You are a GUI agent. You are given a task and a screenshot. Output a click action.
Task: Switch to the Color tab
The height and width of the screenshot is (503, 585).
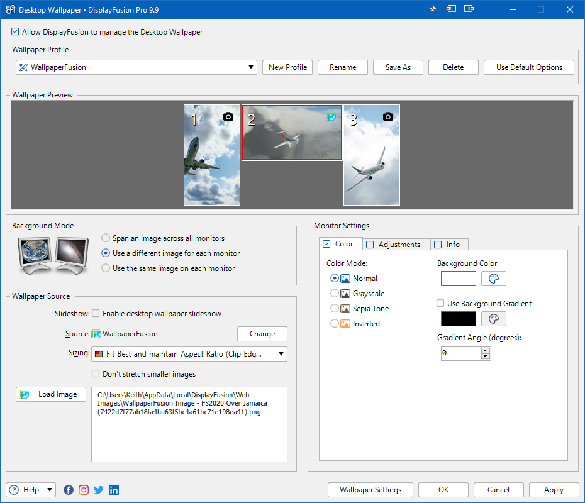341,244
